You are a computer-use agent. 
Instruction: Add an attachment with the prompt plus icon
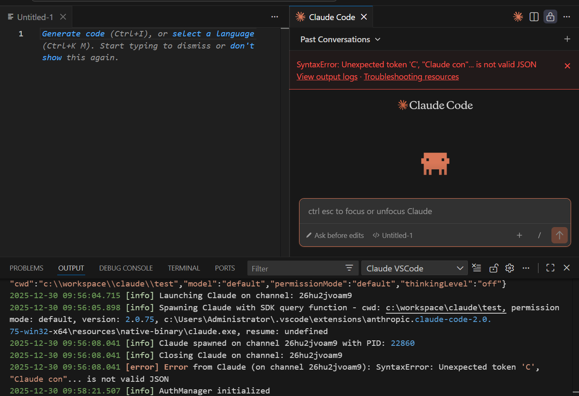coord(519,235)
